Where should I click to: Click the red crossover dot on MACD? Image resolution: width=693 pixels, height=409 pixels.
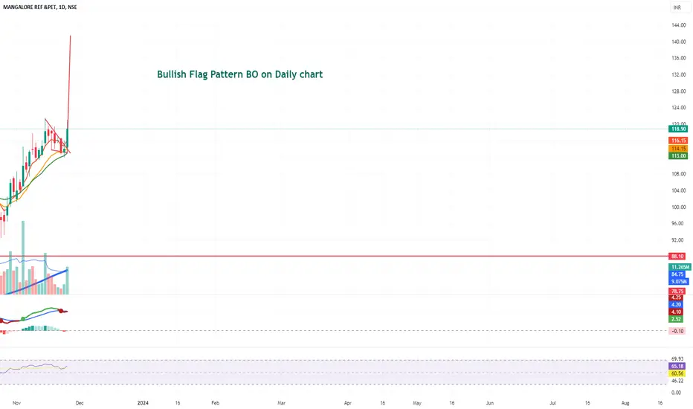click(x=61, y=311)
